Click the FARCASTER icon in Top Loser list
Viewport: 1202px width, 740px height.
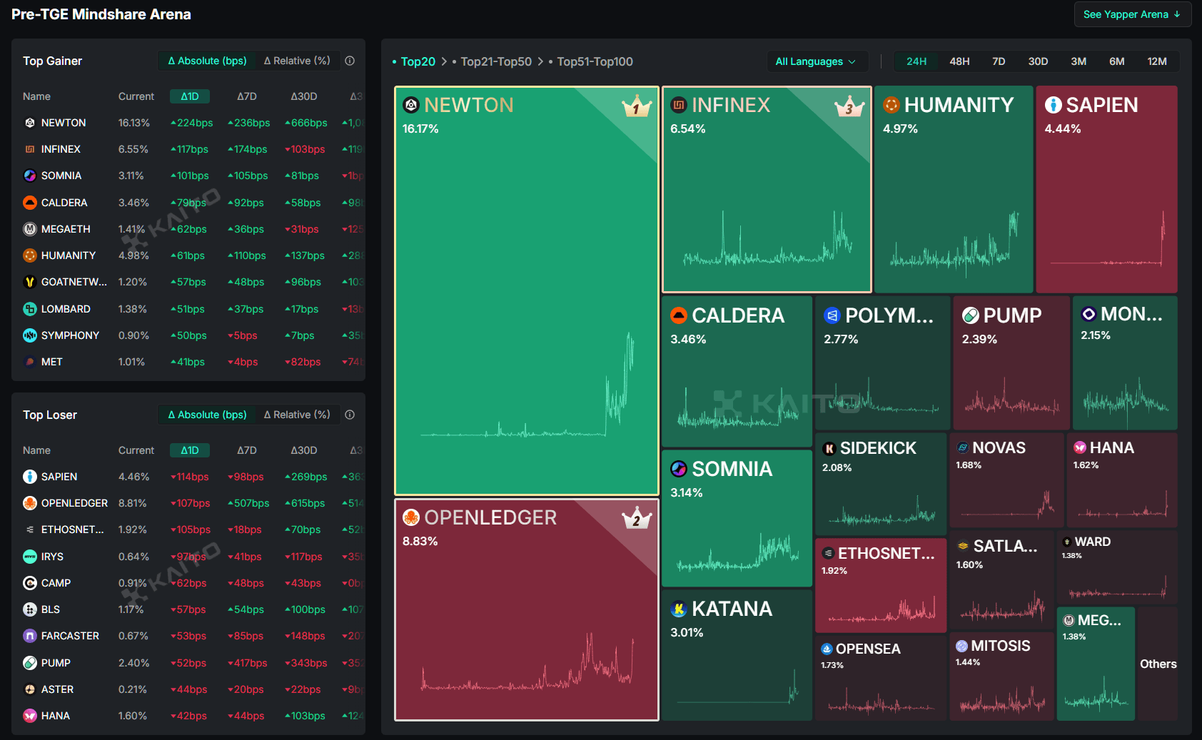tap(30, 636)
